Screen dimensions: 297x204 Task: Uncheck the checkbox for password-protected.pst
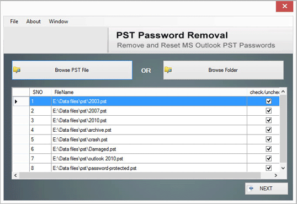click(269, 168)
